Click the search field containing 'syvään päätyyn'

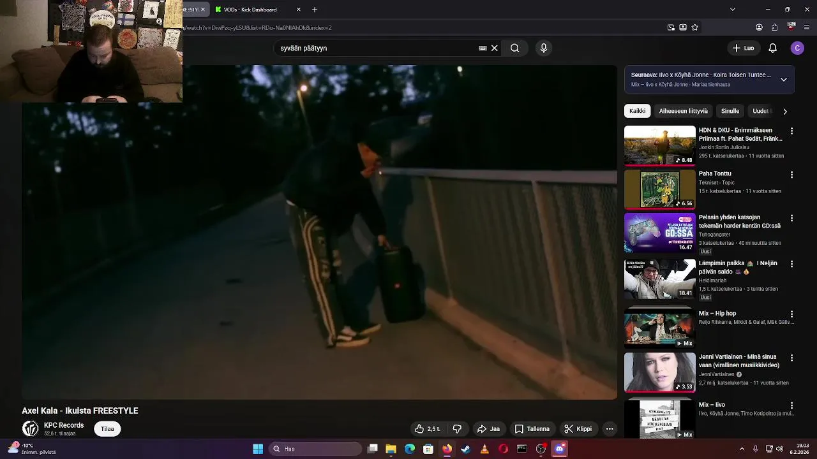(x=377, y=48)
